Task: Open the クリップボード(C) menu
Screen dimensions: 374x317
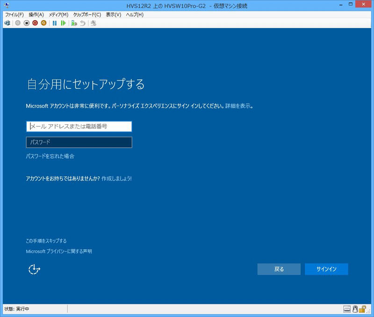Action: [87, 15]
